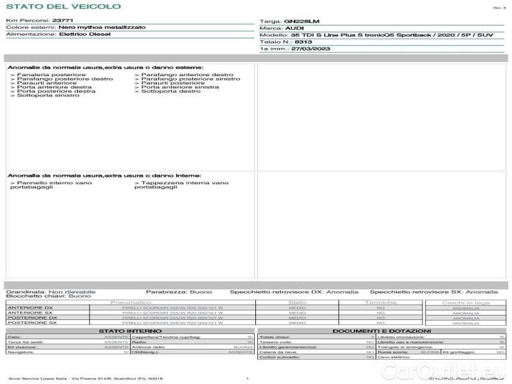512x384 pixels.
Task: Click the Cerchi in lega column header
Action: (x=465, y=302)
